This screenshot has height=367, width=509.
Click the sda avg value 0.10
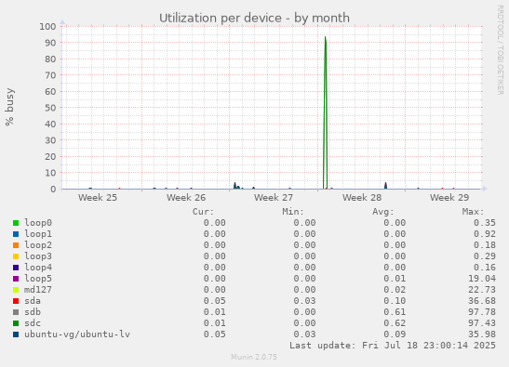pos(395,301)
